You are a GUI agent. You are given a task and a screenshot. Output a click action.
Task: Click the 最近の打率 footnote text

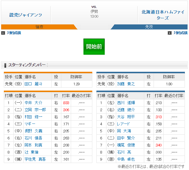(x=151, y=167)
